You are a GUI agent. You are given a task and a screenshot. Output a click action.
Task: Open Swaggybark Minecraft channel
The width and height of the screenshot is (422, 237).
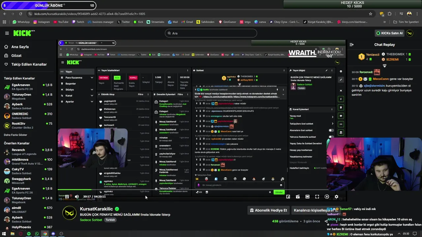pos(28,181)
